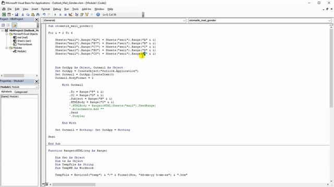Click the code line 'Sub otomatik_mail_gonder()'

(x=71, y=26)
